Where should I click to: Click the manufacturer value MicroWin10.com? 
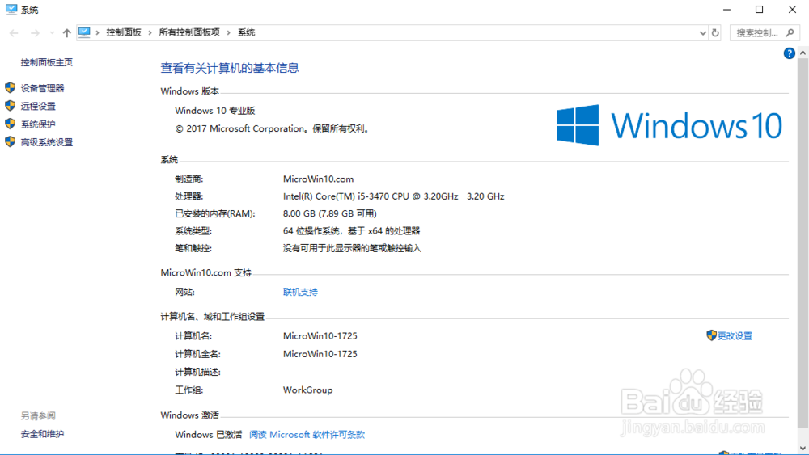pyautogui.click(x=318, y=179)
